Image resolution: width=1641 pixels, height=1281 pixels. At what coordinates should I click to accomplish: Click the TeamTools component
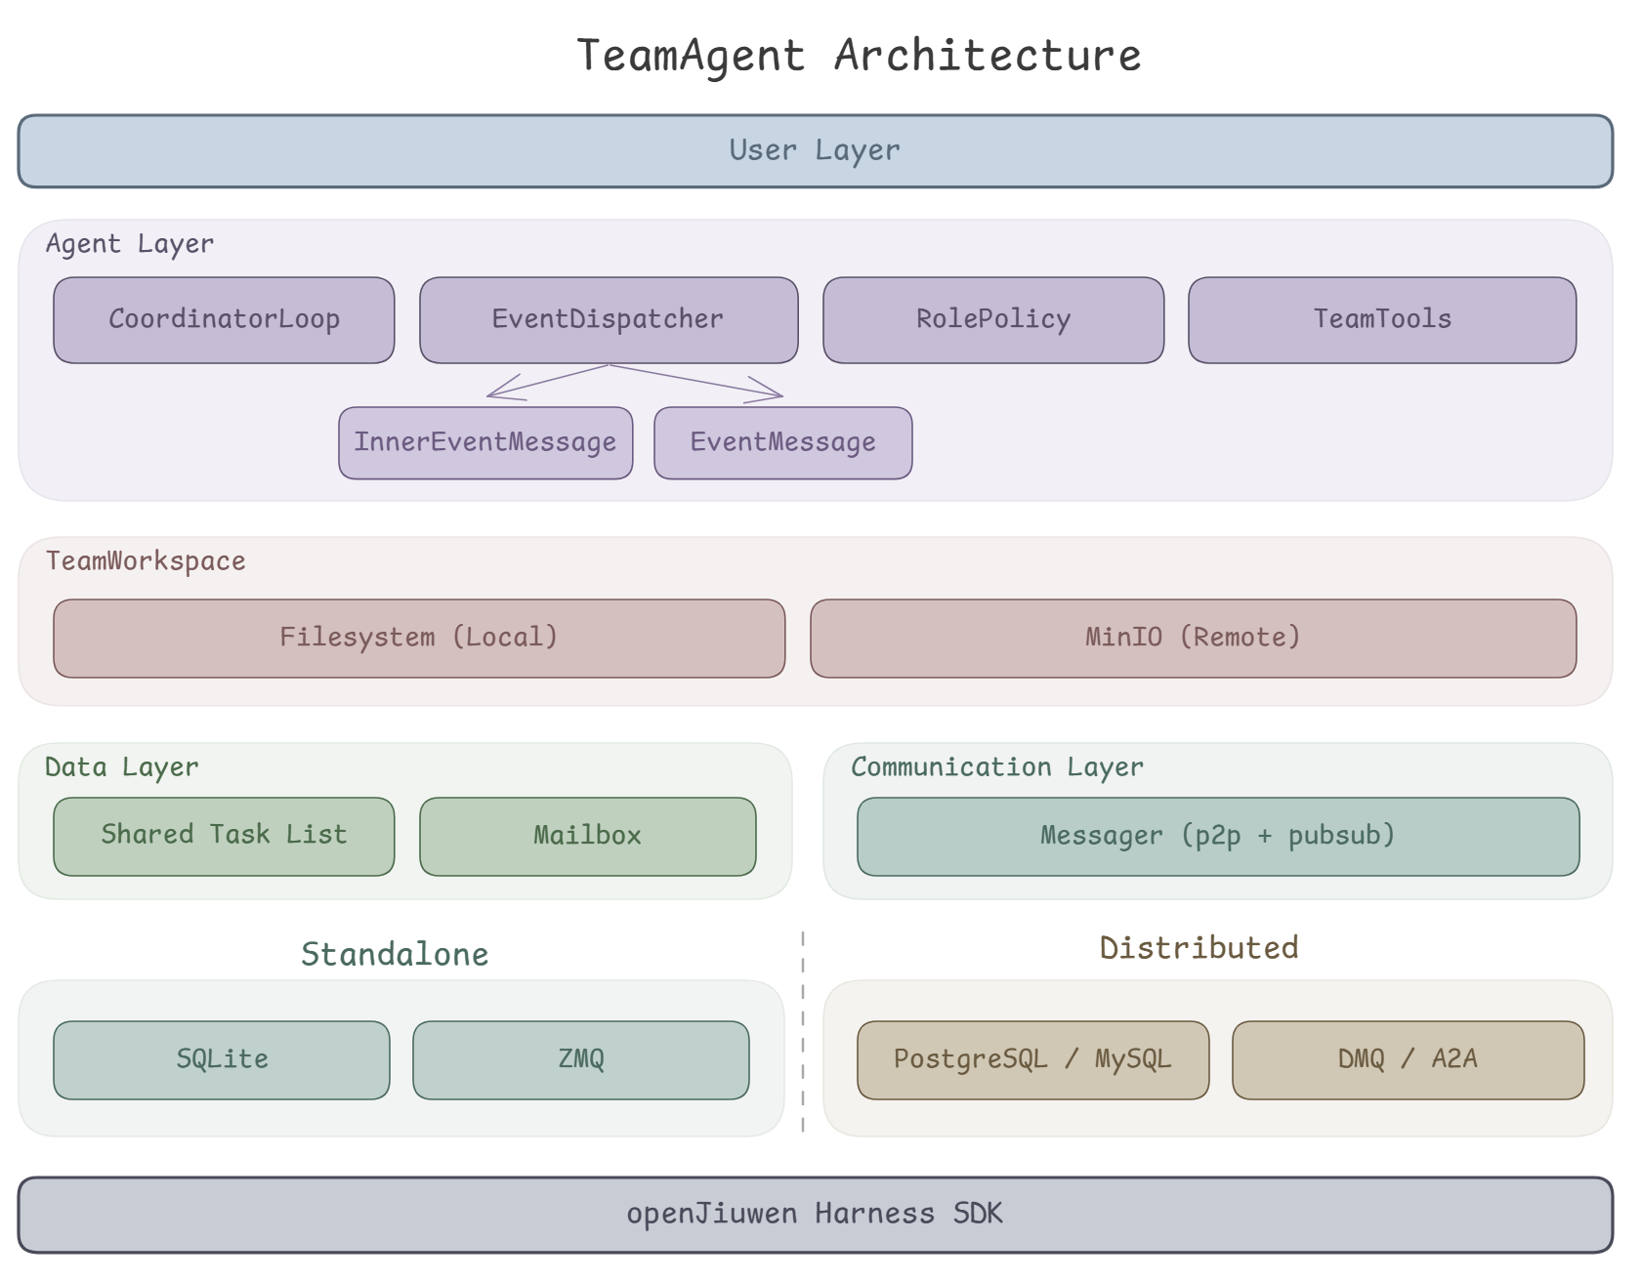click(x=1381, y=320)
